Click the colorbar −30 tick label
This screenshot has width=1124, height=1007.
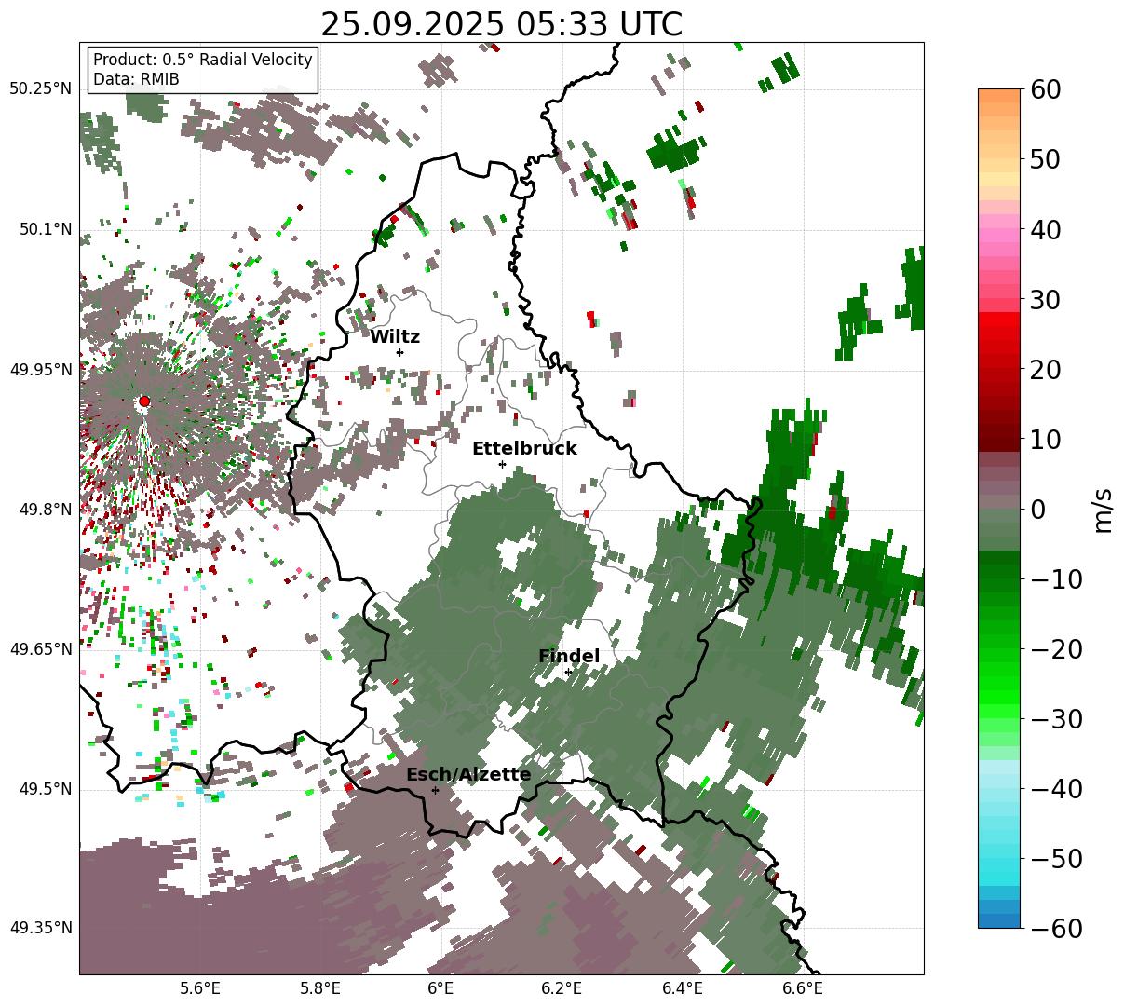(x=1055, y=718)
